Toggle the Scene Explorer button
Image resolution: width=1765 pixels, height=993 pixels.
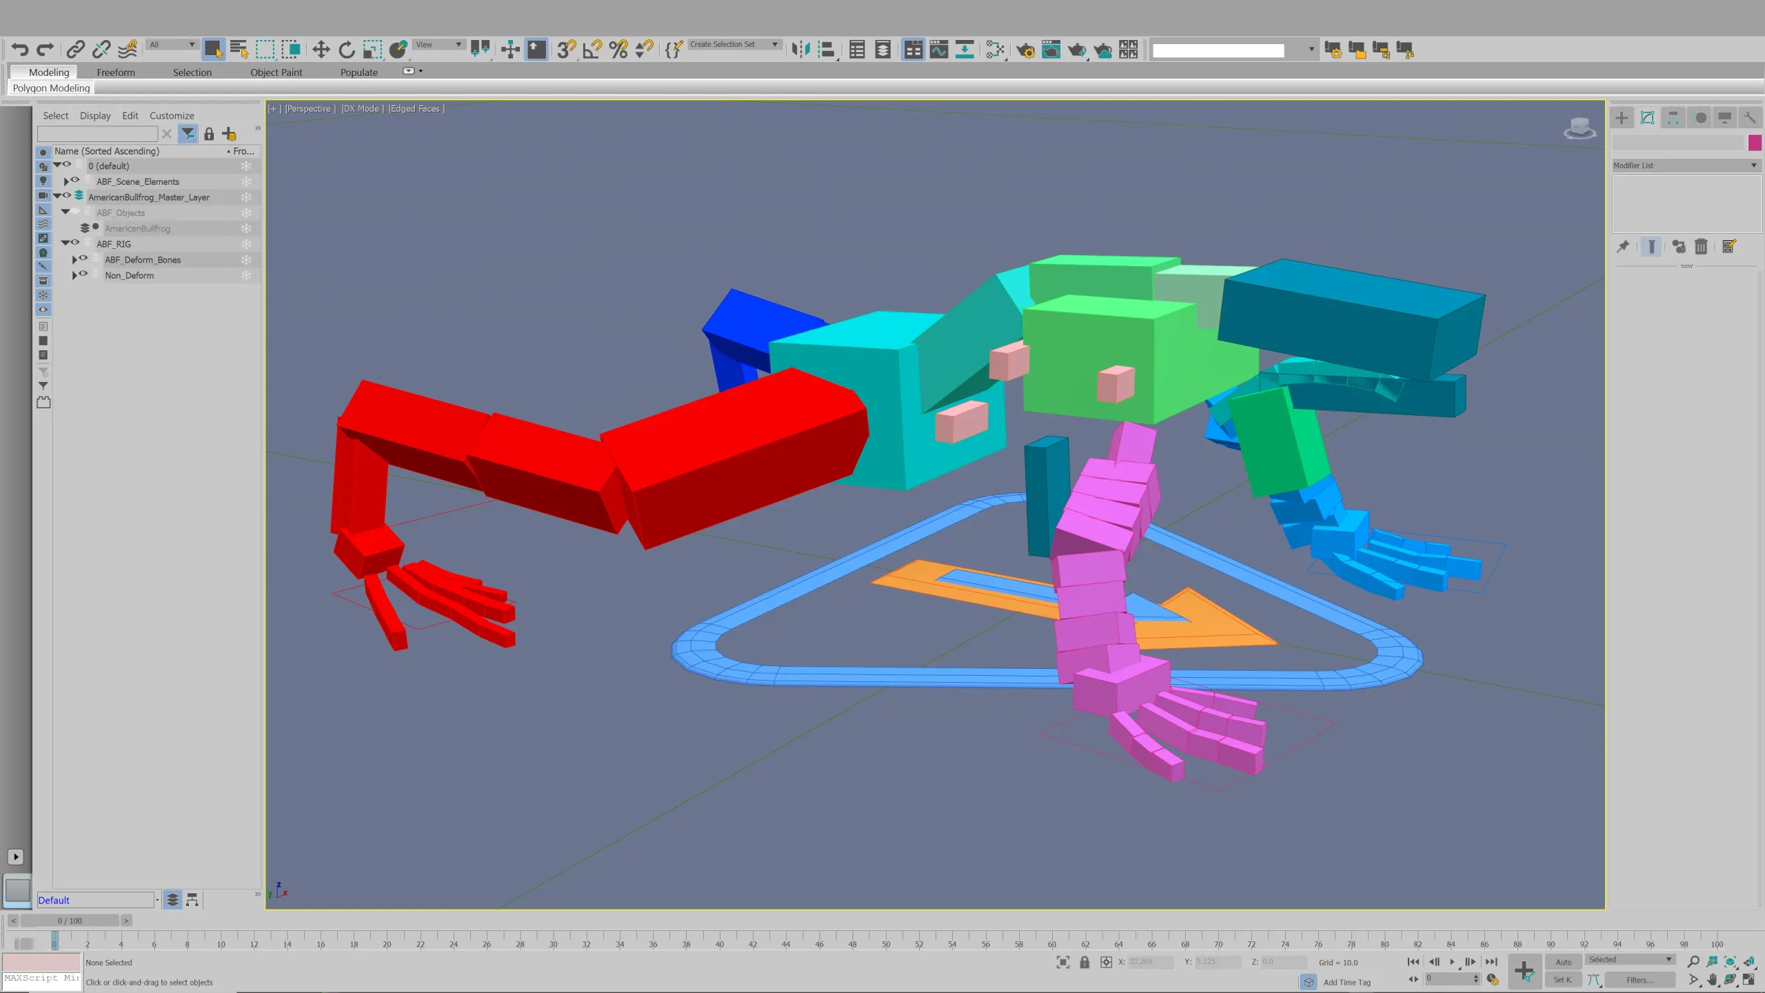[x=856, y=49]
